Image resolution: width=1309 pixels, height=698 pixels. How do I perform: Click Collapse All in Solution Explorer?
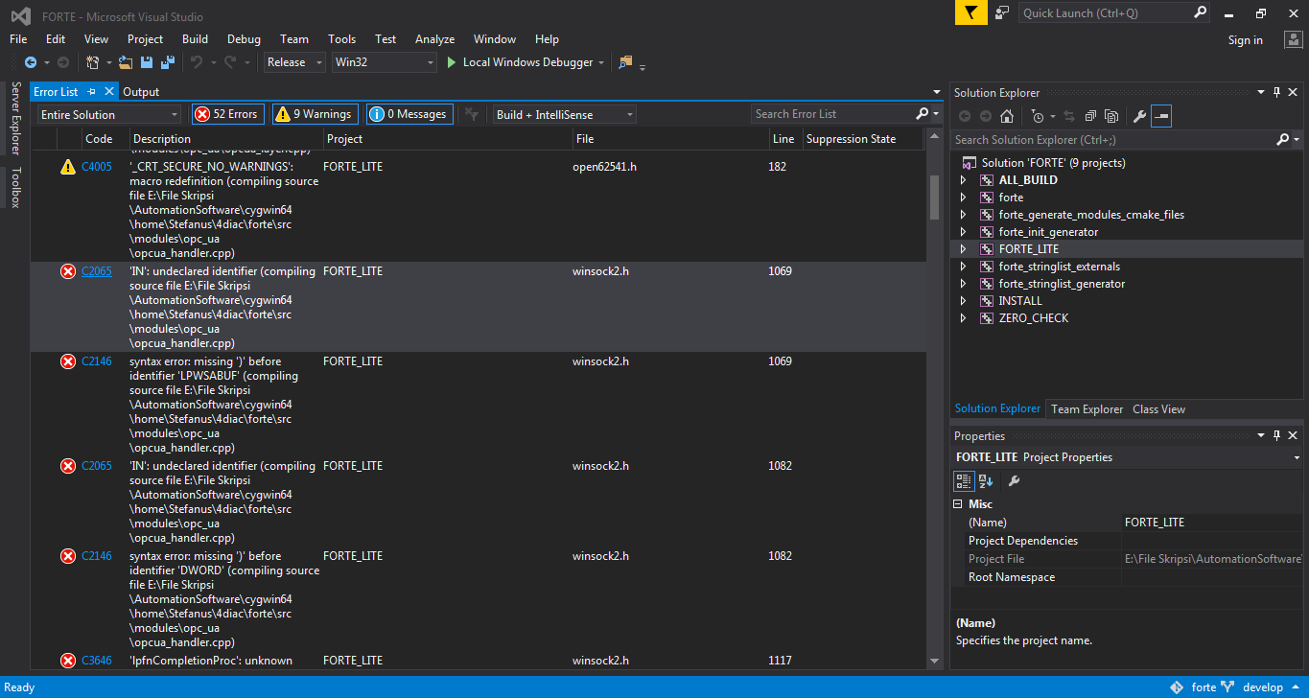tap(1090, 116)
